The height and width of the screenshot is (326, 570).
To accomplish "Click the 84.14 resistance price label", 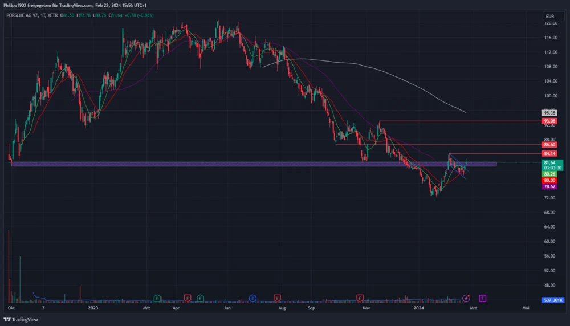I will [x=550, y=154].
